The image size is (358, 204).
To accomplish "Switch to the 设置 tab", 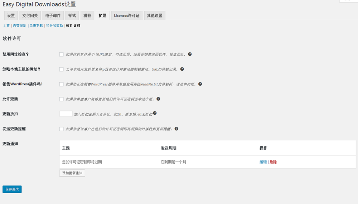I will [11, 15].
